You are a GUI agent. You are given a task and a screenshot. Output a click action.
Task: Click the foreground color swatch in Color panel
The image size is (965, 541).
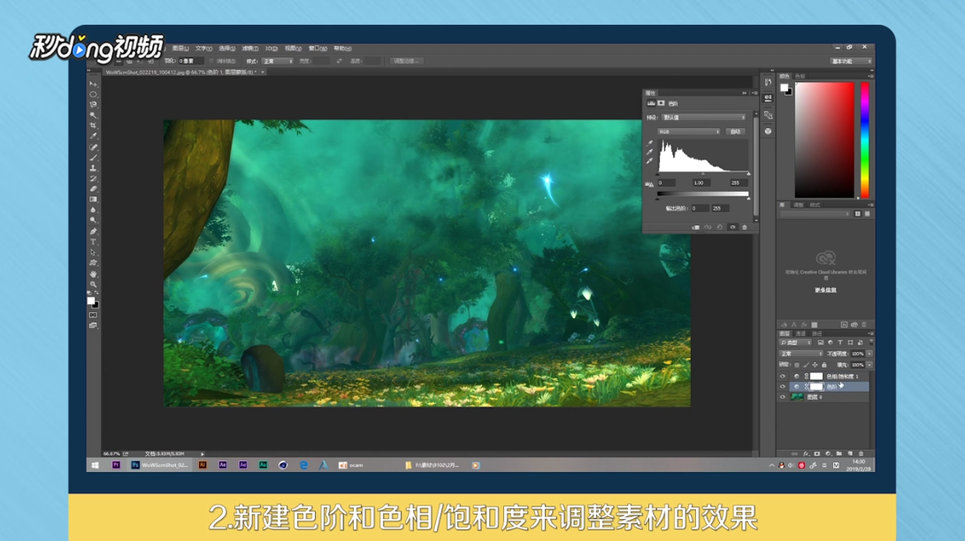(784, 88)
